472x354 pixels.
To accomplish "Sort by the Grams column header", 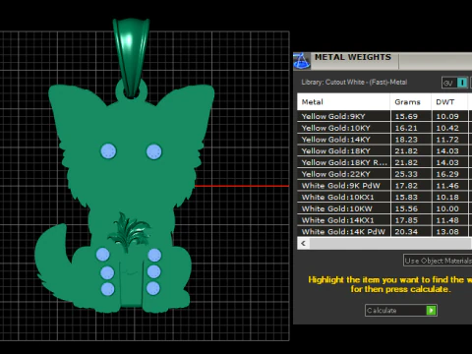I will 411,102.
